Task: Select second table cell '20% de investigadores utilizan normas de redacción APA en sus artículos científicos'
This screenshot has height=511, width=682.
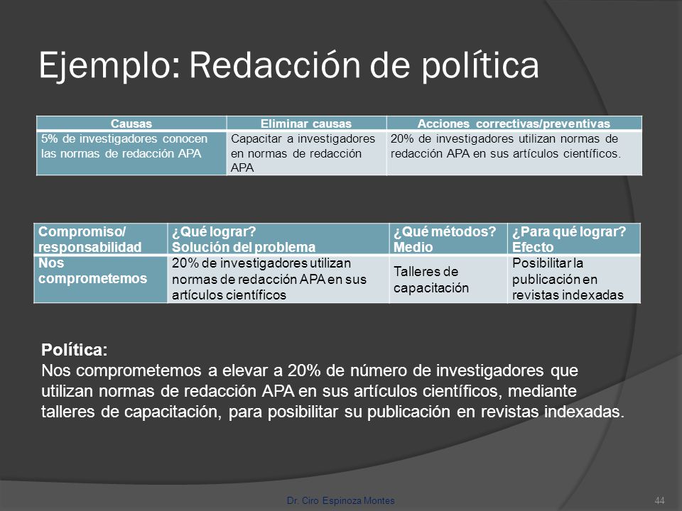Action: click(278, 279)
